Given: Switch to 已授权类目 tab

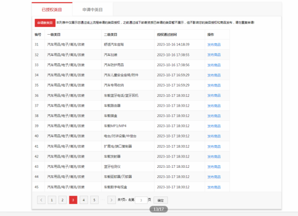Looking at the screenshot, I should [52, 10].
